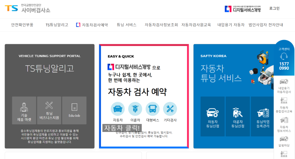Open 자동차 튜닝신청 tile
The height and width of the screenshot is (159, 295).
point(213,117)
